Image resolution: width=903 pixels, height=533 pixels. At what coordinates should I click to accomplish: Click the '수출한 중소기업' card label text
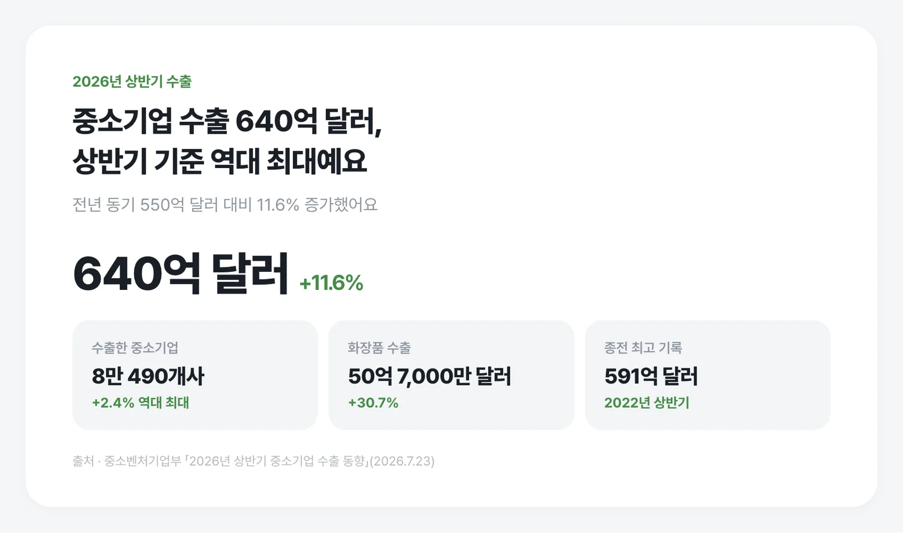(x=135, y=348)
